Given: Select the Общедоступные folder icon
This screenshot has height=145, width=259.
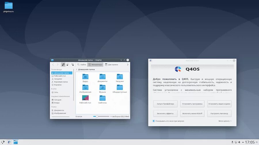Looking at the screenshot, I should pos(120,87).
